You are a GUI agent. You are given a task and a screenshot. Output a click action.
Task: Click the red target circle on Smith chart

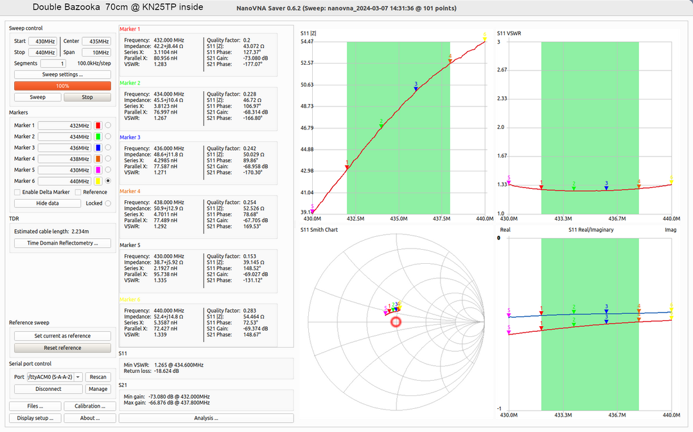click(x=396, y=322)
